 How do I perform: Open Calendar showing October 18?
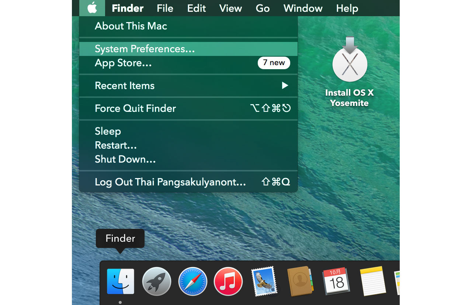click(x=336, y=281)
